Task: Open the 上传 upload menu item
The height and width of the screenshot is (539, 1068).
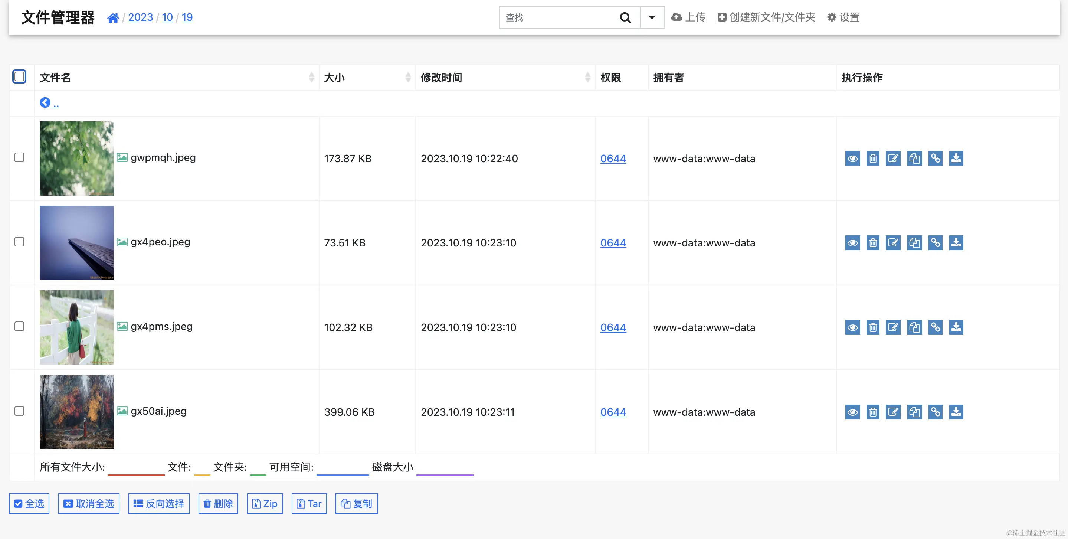Action: click(688, 17)
